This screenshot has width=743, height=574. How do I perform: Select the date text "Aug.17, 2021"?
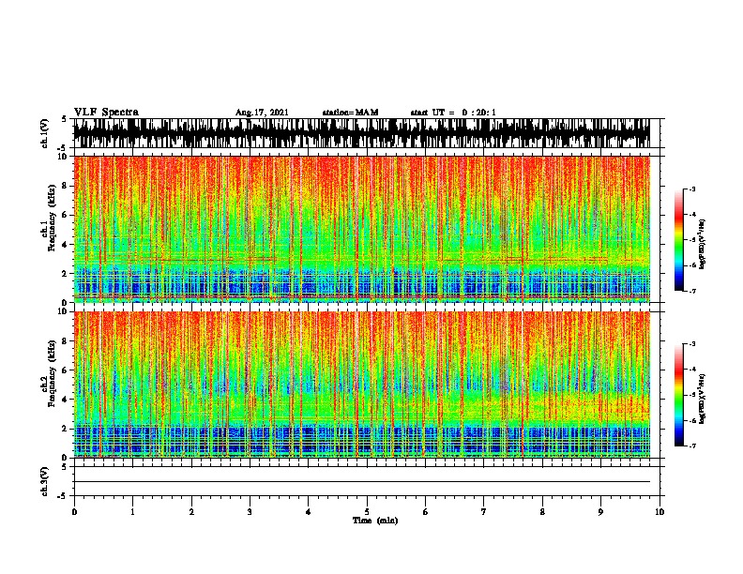click(x=262, y=113)
